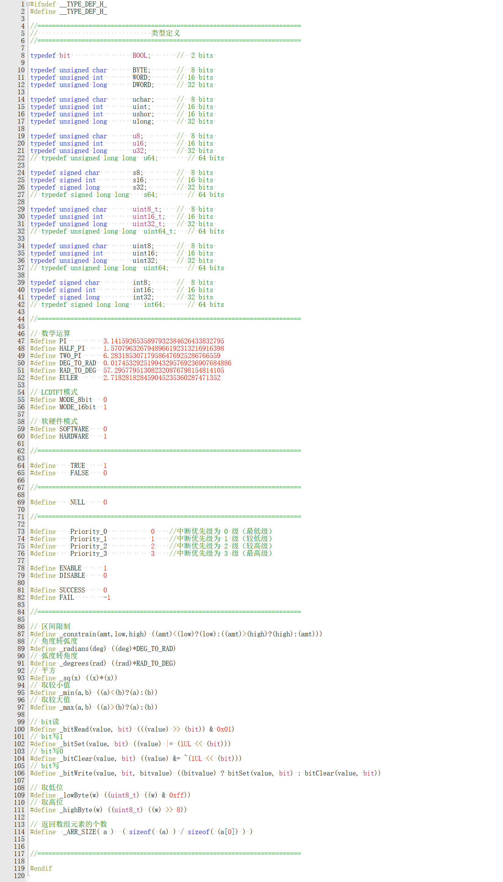The width and height of the screenshot is (503, 882).
Task: Click line number 100 in the gutter
Action: [x=19, y=729]
